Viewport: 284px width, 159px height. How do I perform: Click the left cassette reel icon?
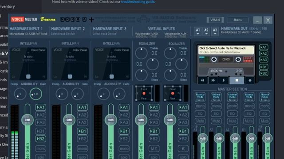click(214, 60)
